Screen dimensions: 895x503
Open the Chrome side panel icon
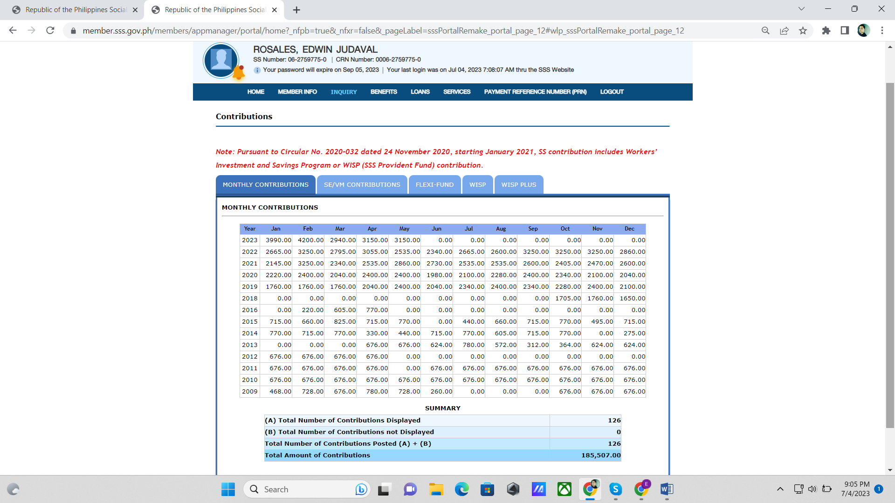click(x=845, y=31)
